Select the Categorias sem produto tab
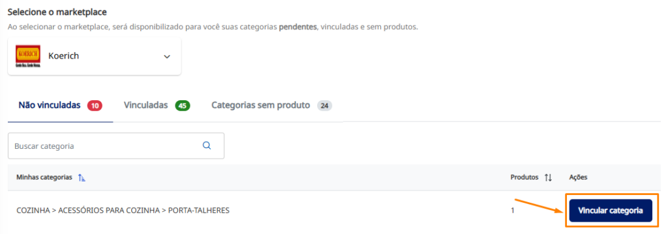 pyautogui.click(x=271, y=106)
